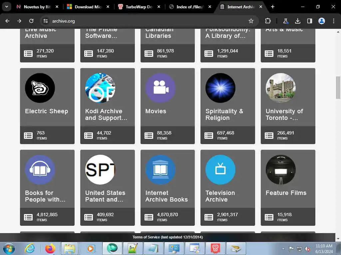Open the United States Patent SPT logo
341x255 pixels.
100,170
